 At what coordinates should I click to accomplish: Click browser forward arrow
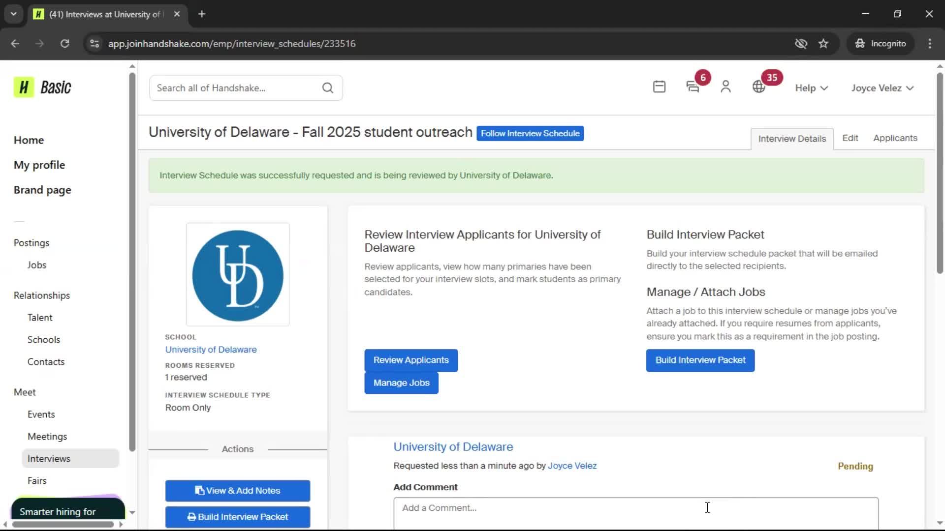tap(39, 44)
